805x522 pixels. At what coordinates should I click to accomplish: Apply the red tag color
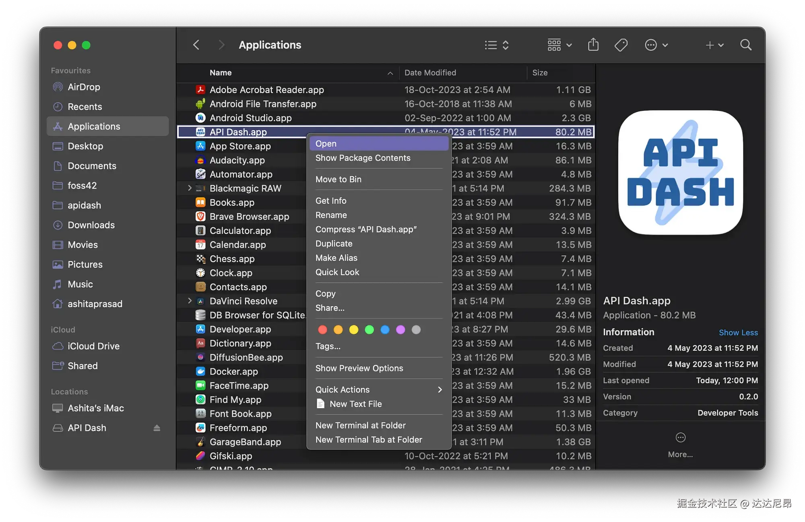point(322,330)
